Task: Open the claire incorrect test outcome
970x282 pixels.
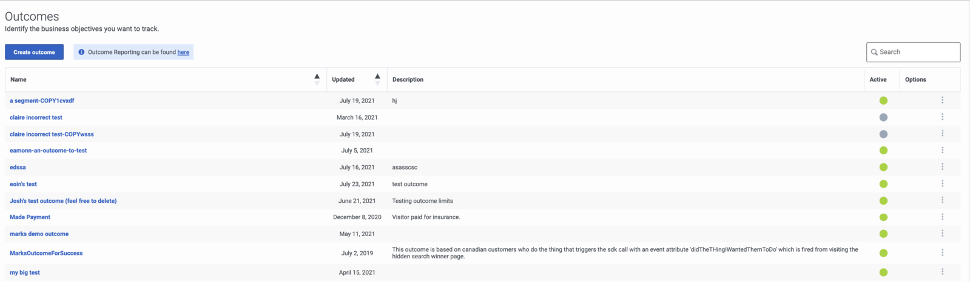Action: [36, 117]
